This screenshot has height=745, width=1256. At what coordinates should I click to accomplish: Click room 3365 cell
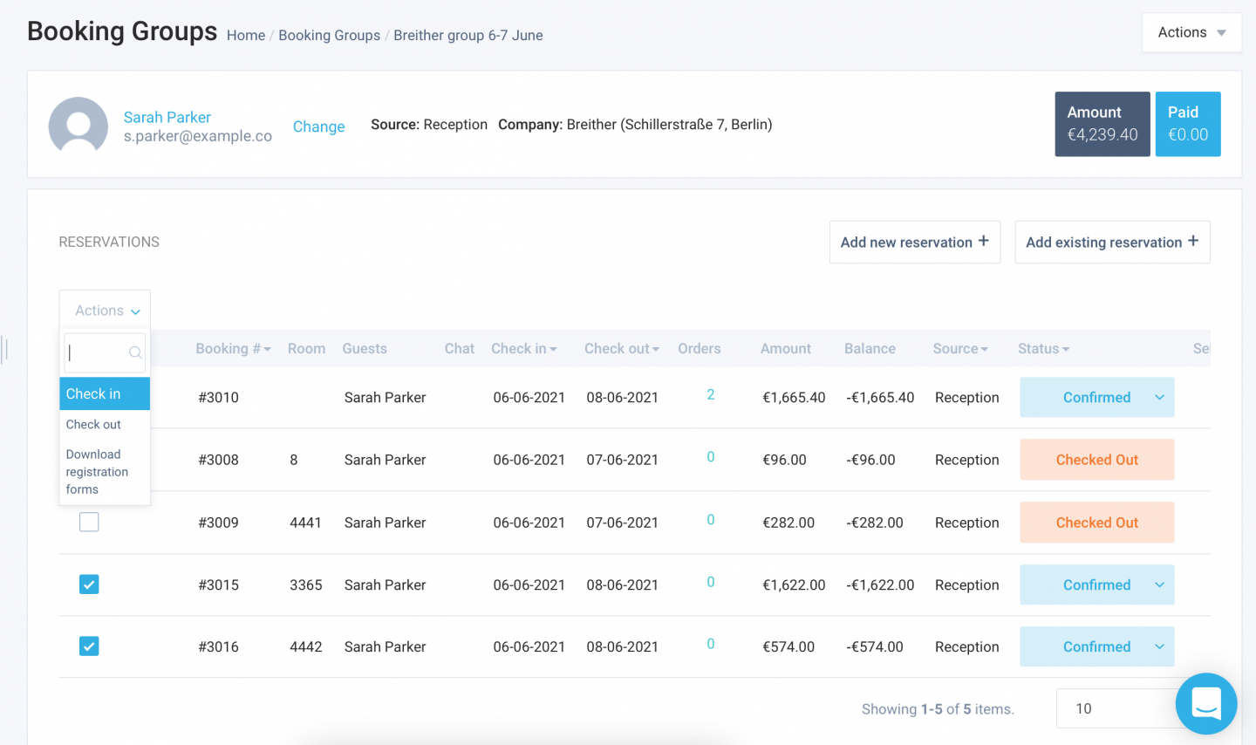click(x=306, y=584)
